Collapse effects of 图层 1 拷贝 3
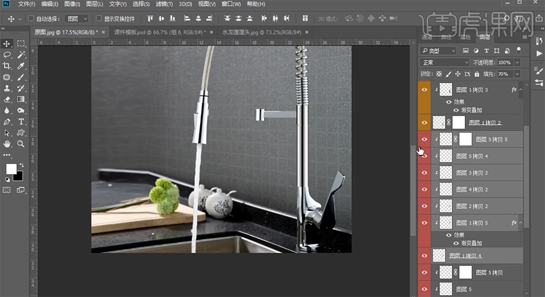Image resolution: width=545 pixels, height=297 pixels. click(x=521, y=90)
